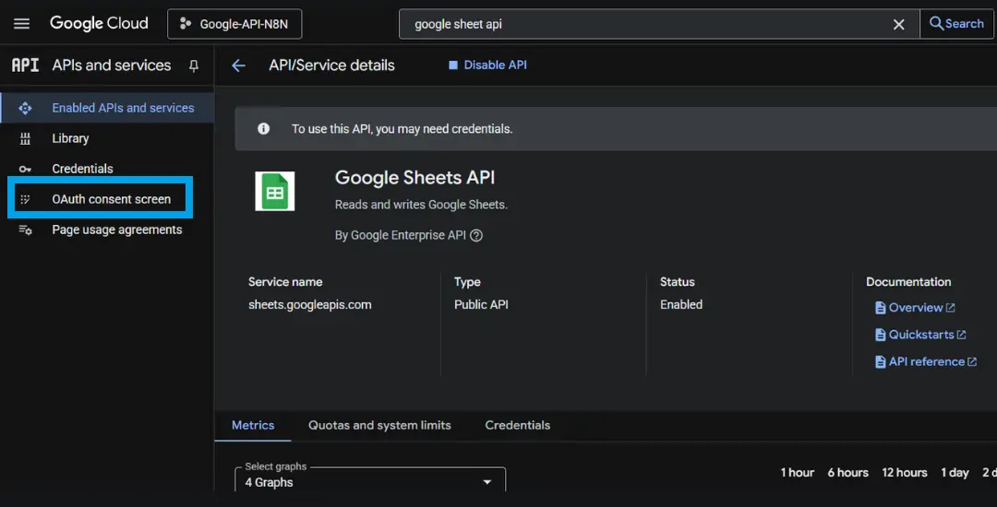
Task: Open the Select graphs dropdown
Action: [x=370, y=480]
